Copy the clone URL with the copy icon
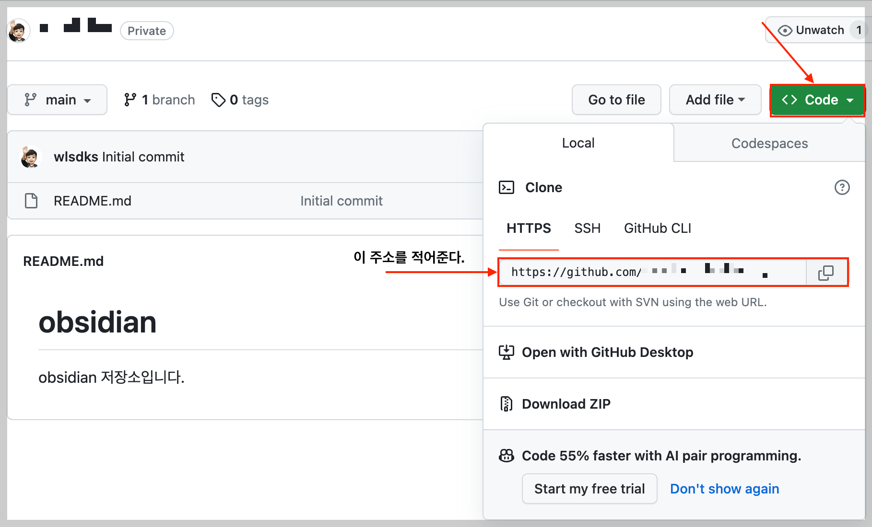 [826, 273]
